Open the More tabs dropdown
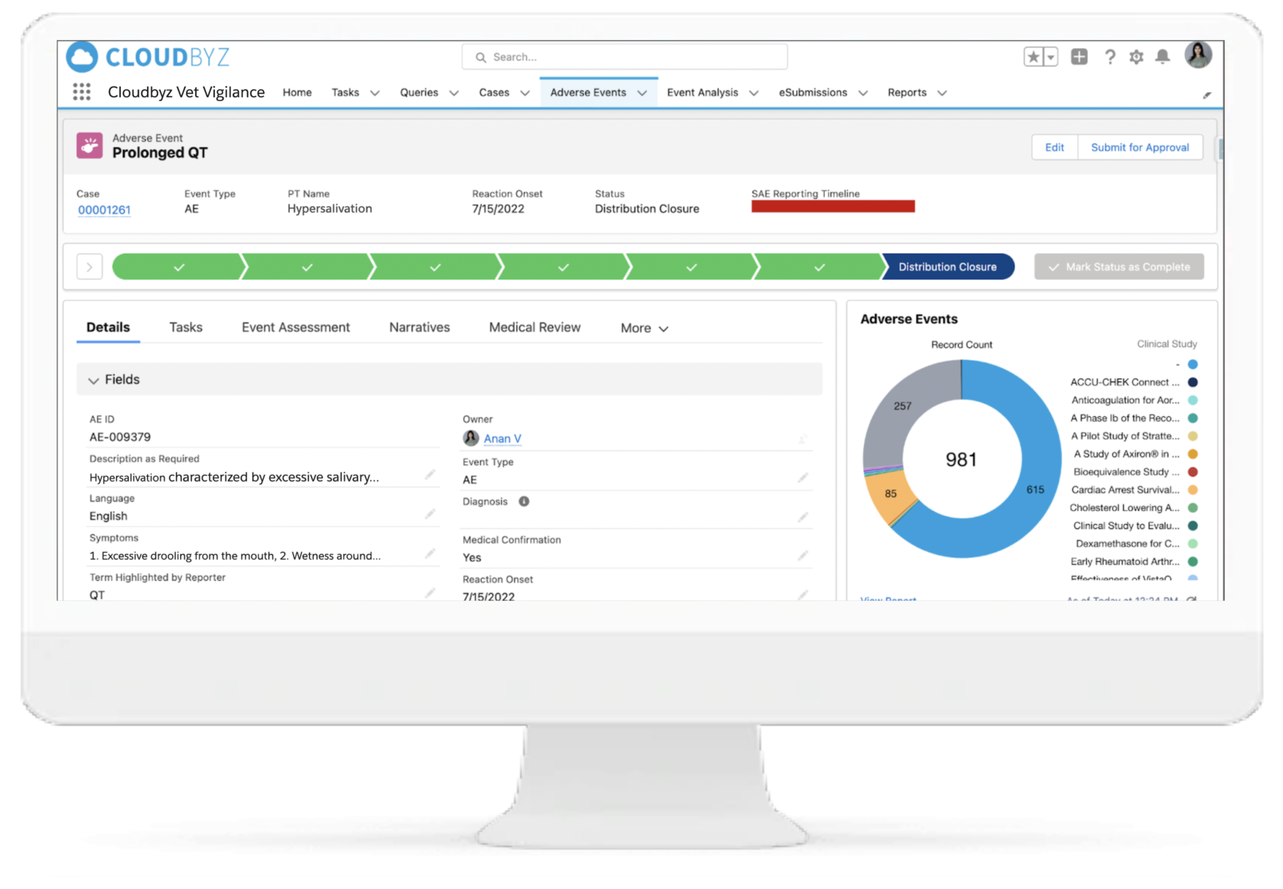The width and height of the screenshot is (1283, 889). (644, 328)
